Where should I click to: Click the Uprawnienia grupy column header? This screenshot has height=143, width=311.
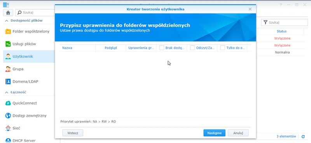[141, 48]
